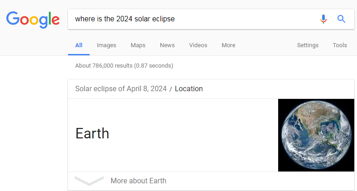Viewport: 357px width, 191px height.
Task: Show search Tools options
Action: tap(340, 45)
